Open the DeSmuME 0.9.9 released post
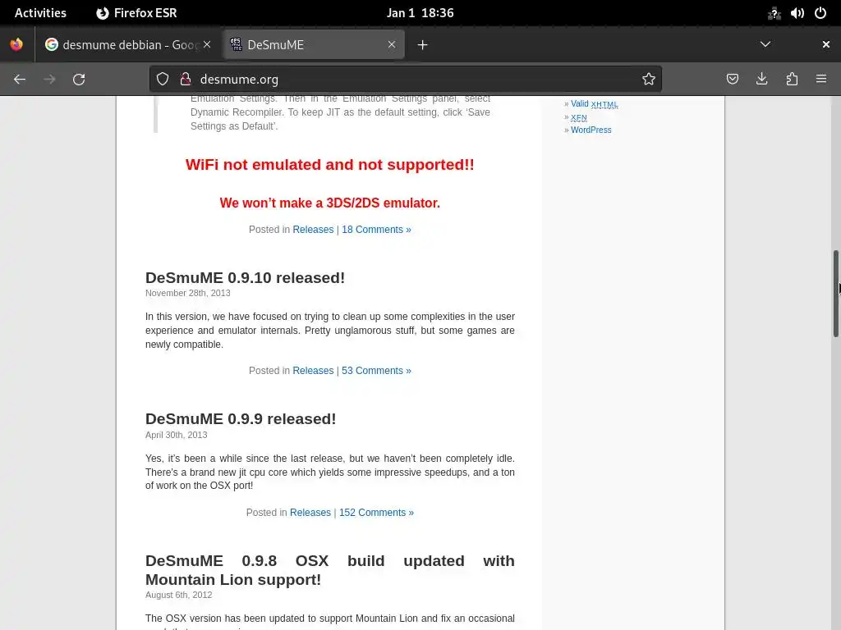The width and height of the screenshot is (841, 630). click(241, 419)
